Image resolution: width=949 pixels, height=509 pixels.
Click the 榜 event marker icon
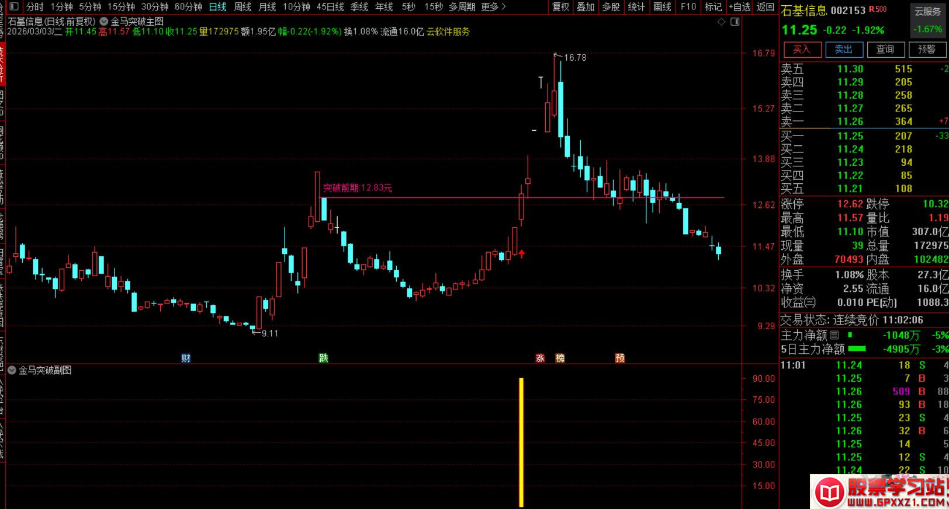point(560,358)
